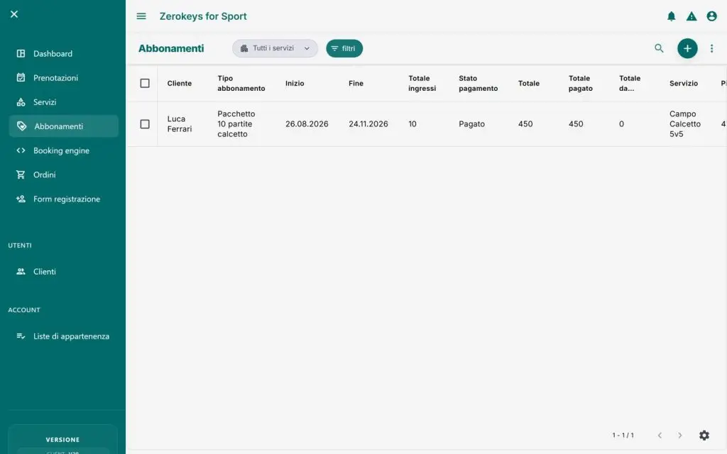Click the Campo Calcetto 5v5 cell
This screenshot has width=727, height=454.
coord(685,124)
